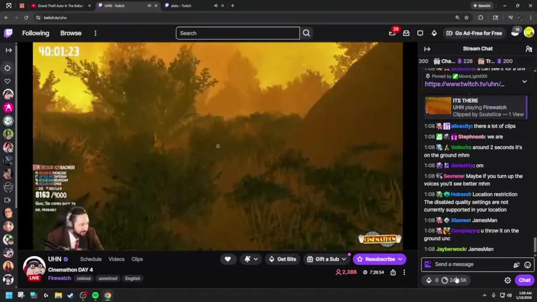Open the emote picker smiley icon
Image resolution: width=537 pixels, height=302 pixels.
pos(528,265)
